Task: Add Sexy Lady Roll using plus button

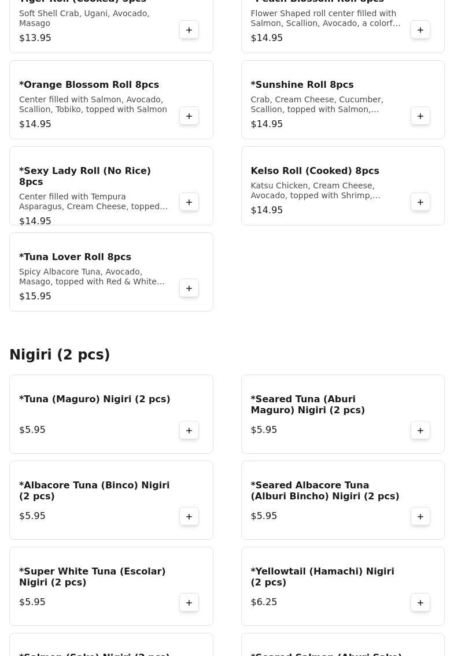Action: click(189, 202)
